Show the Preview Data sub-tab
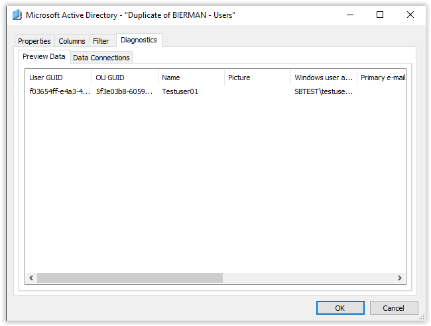Image resolution: width=431 pixels, height=326 pixels. (x=44, y=56)
